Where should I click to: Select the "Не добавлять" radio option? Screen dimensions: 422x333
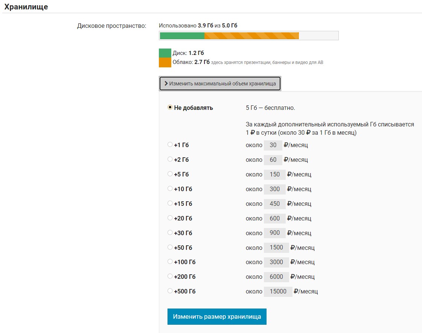170,107
